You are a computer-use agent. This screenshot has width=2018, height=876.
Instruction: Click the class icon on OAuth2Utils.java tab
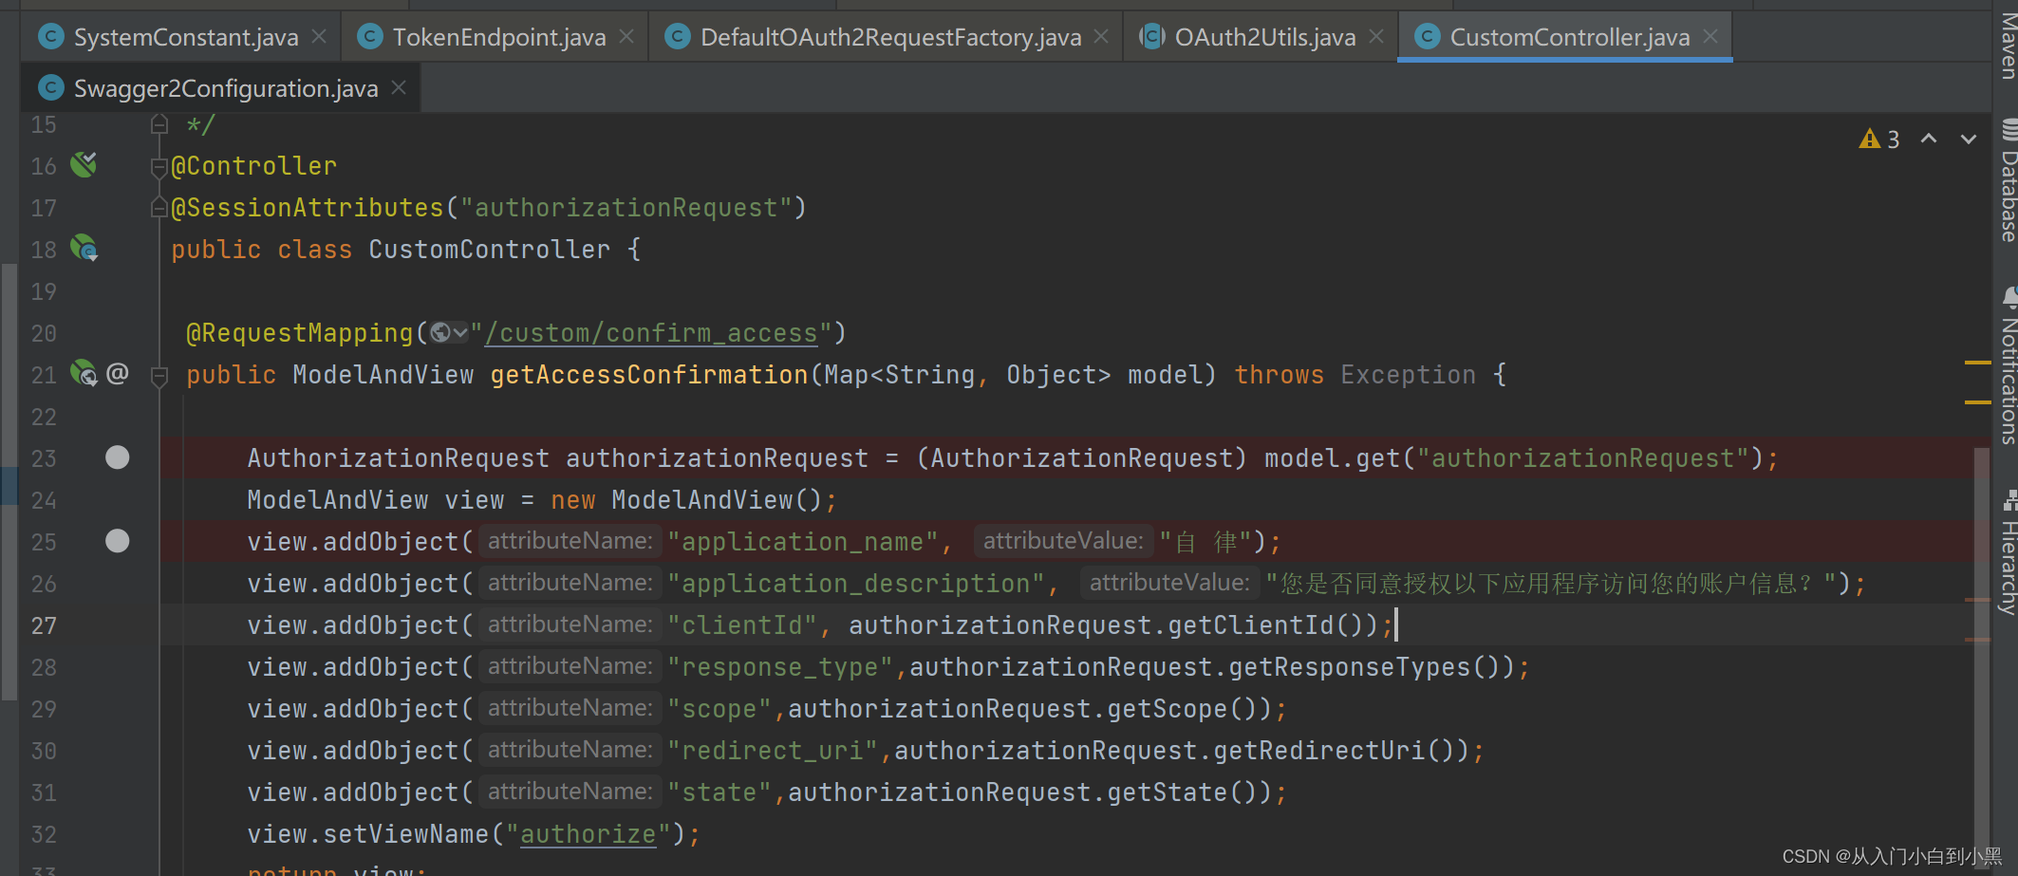(1152, 37)
